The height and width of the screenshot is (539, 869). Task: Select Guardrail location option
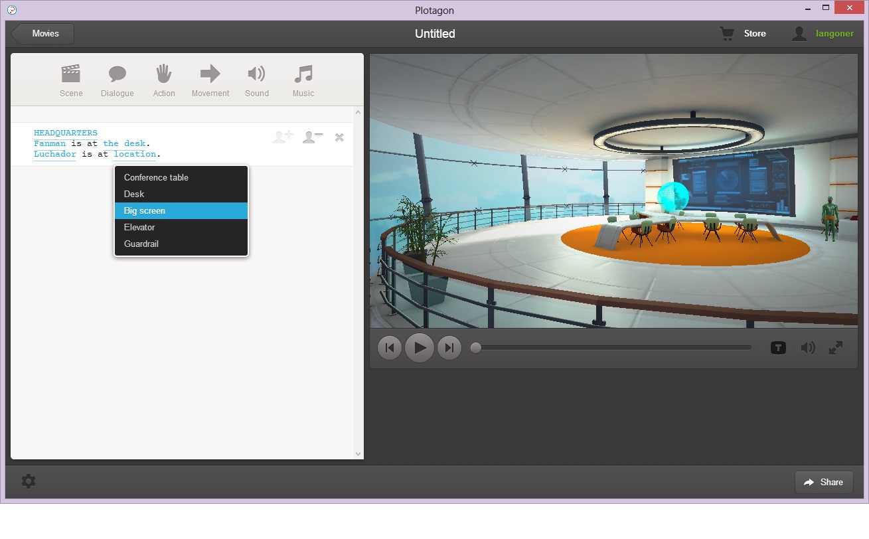click(x=181, y=244)
